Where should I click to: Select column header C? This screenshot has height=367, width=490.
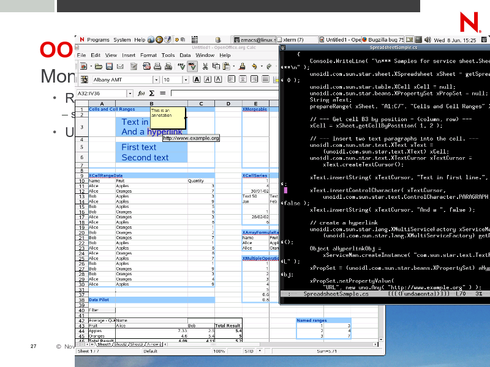tap(201, 103)
